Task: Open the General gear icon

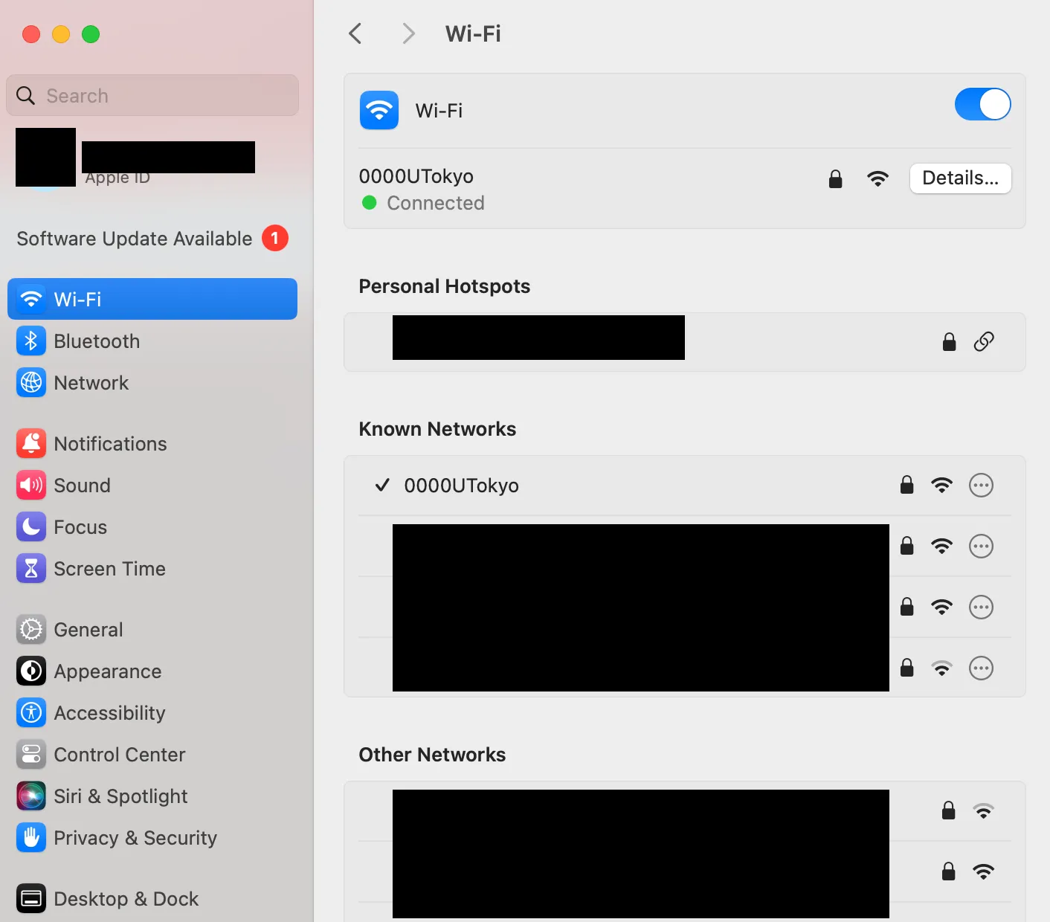Action: 31,630
